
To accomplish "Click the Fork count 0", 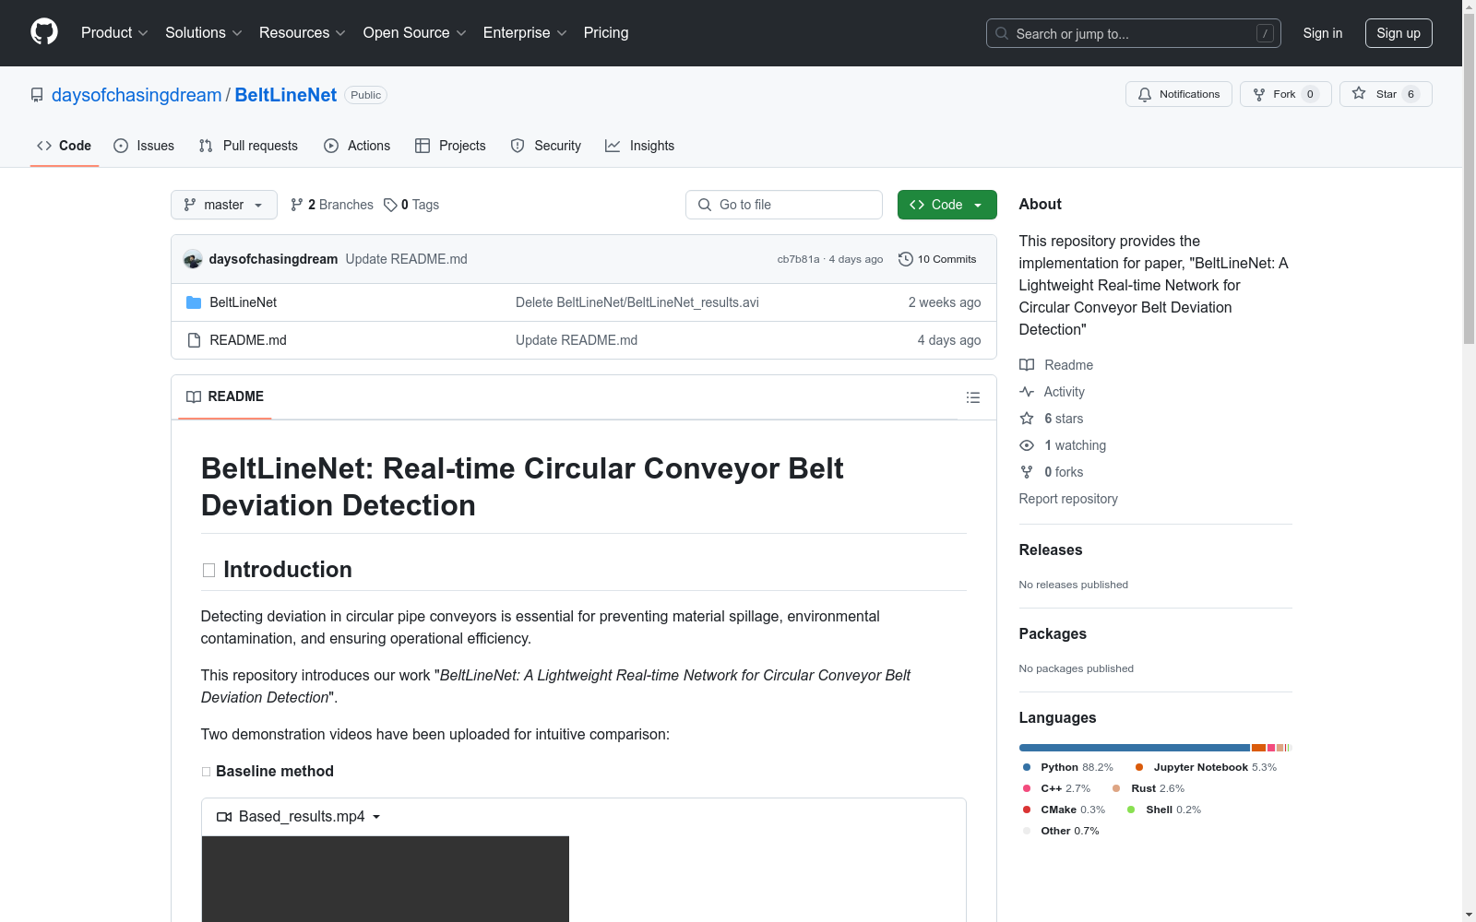I will point(1310,94).
